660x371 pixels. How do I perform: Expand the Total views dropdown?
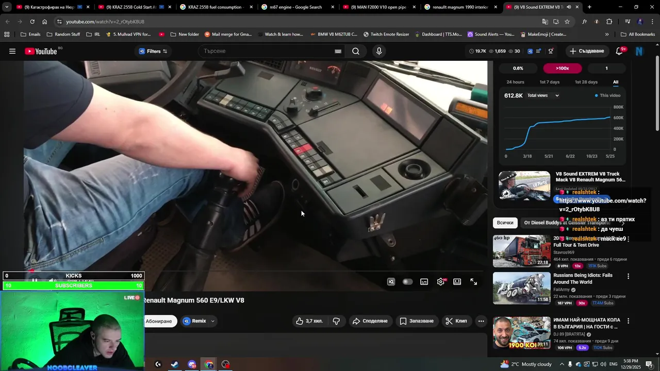coord(543,95)
